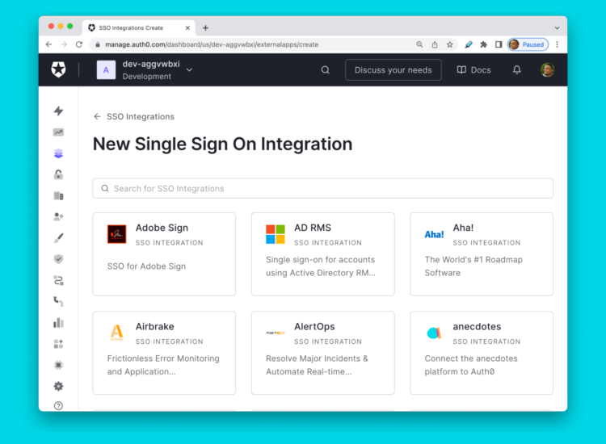
Task: Open notifications bell icon
Action: (x=517, y=70)
